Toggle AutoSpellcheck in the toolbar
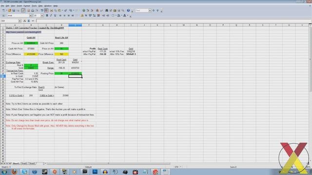Image resolution: width=312 pixels, height=175 pixels. 46,10
